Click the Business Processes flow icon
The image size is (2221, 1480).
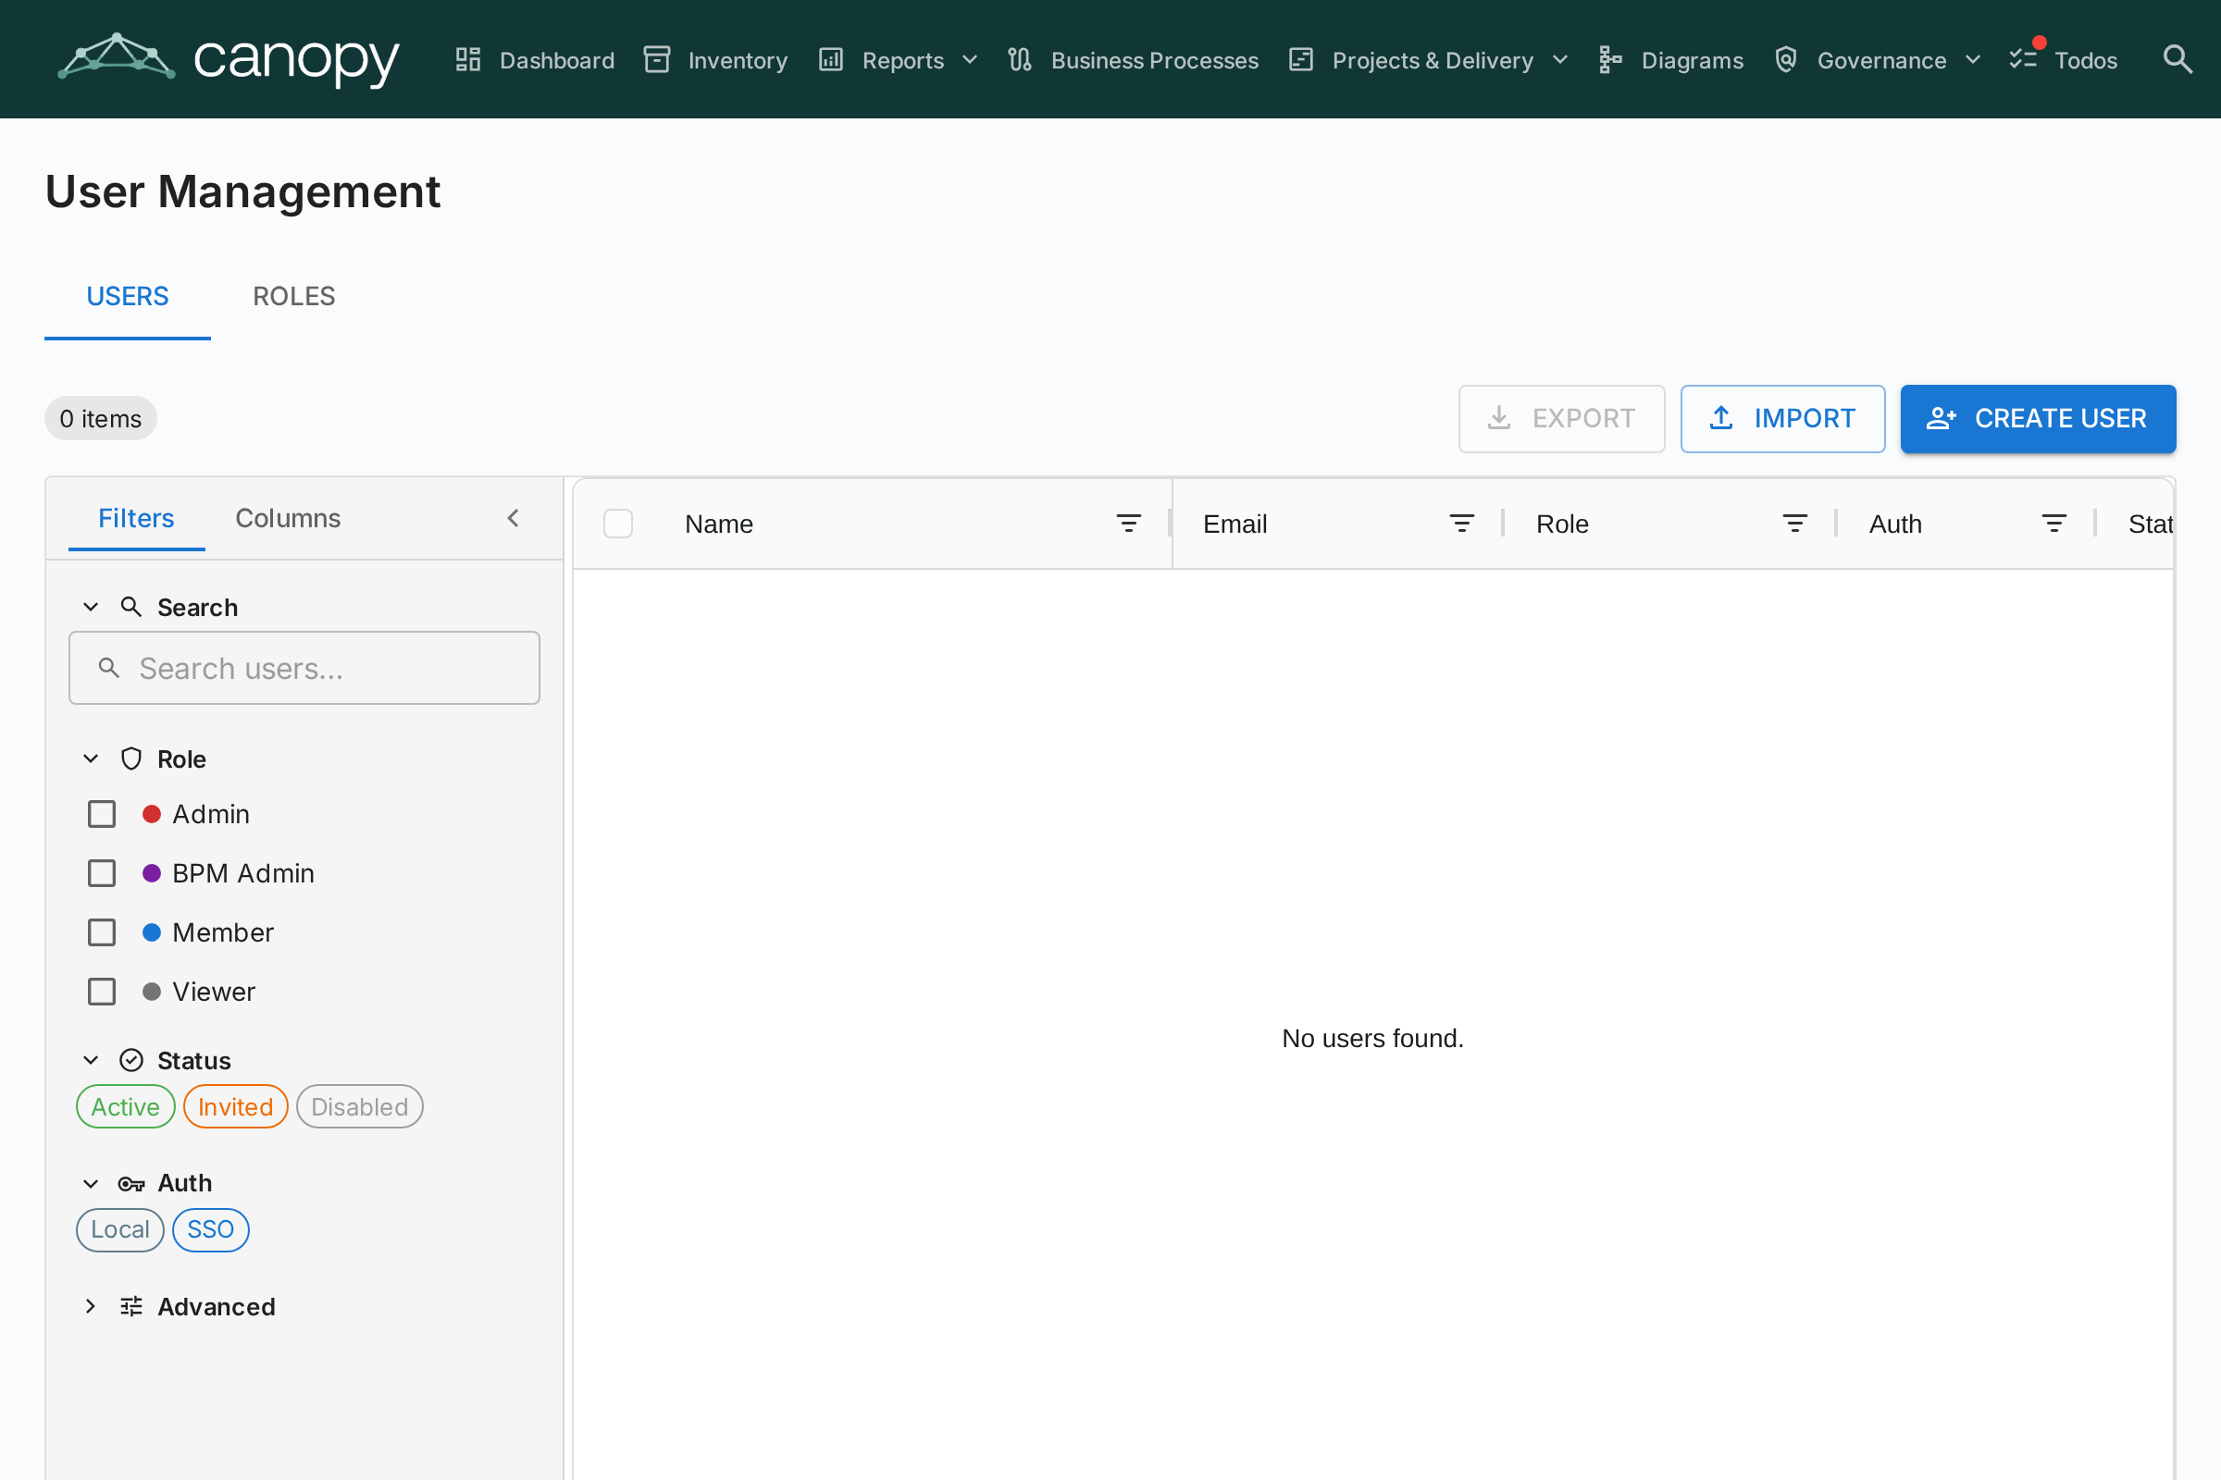pos(1020,59)
